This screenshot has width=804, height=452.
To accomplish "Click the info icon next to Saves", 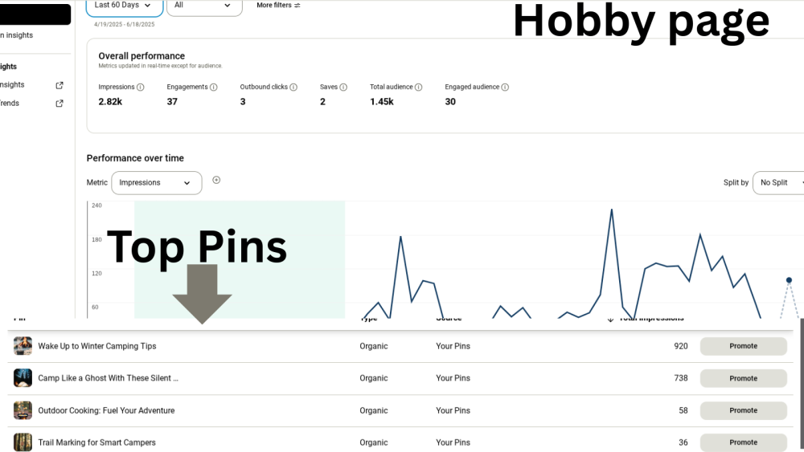I will click(x=343, y=88).
